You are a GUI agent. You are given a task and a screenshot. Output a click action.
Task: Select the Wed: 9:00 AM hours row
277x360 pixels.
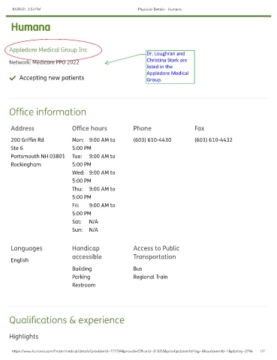tap(94, 176)
